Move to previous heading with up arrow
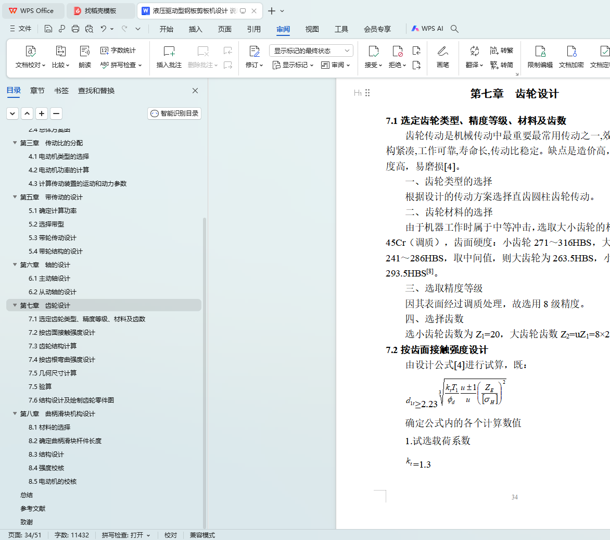Viewport: 610px width, 540px height. [x=27, y=114]
